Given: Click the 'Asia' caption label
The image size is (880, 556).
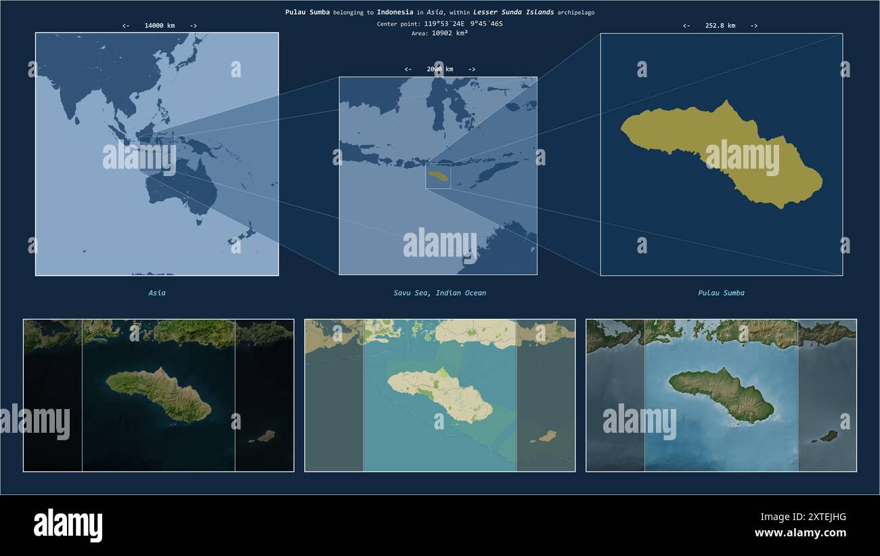Looking at the screenshot, I should point(157,293).
